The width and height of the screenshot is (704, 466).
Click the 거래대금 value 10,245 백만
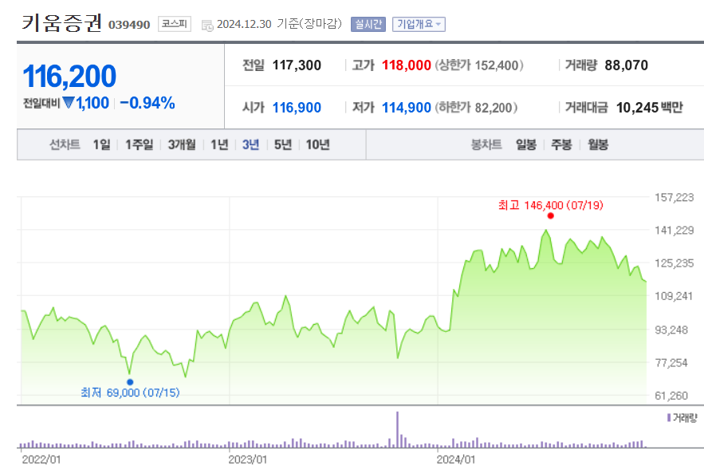(x=649, y=108)
